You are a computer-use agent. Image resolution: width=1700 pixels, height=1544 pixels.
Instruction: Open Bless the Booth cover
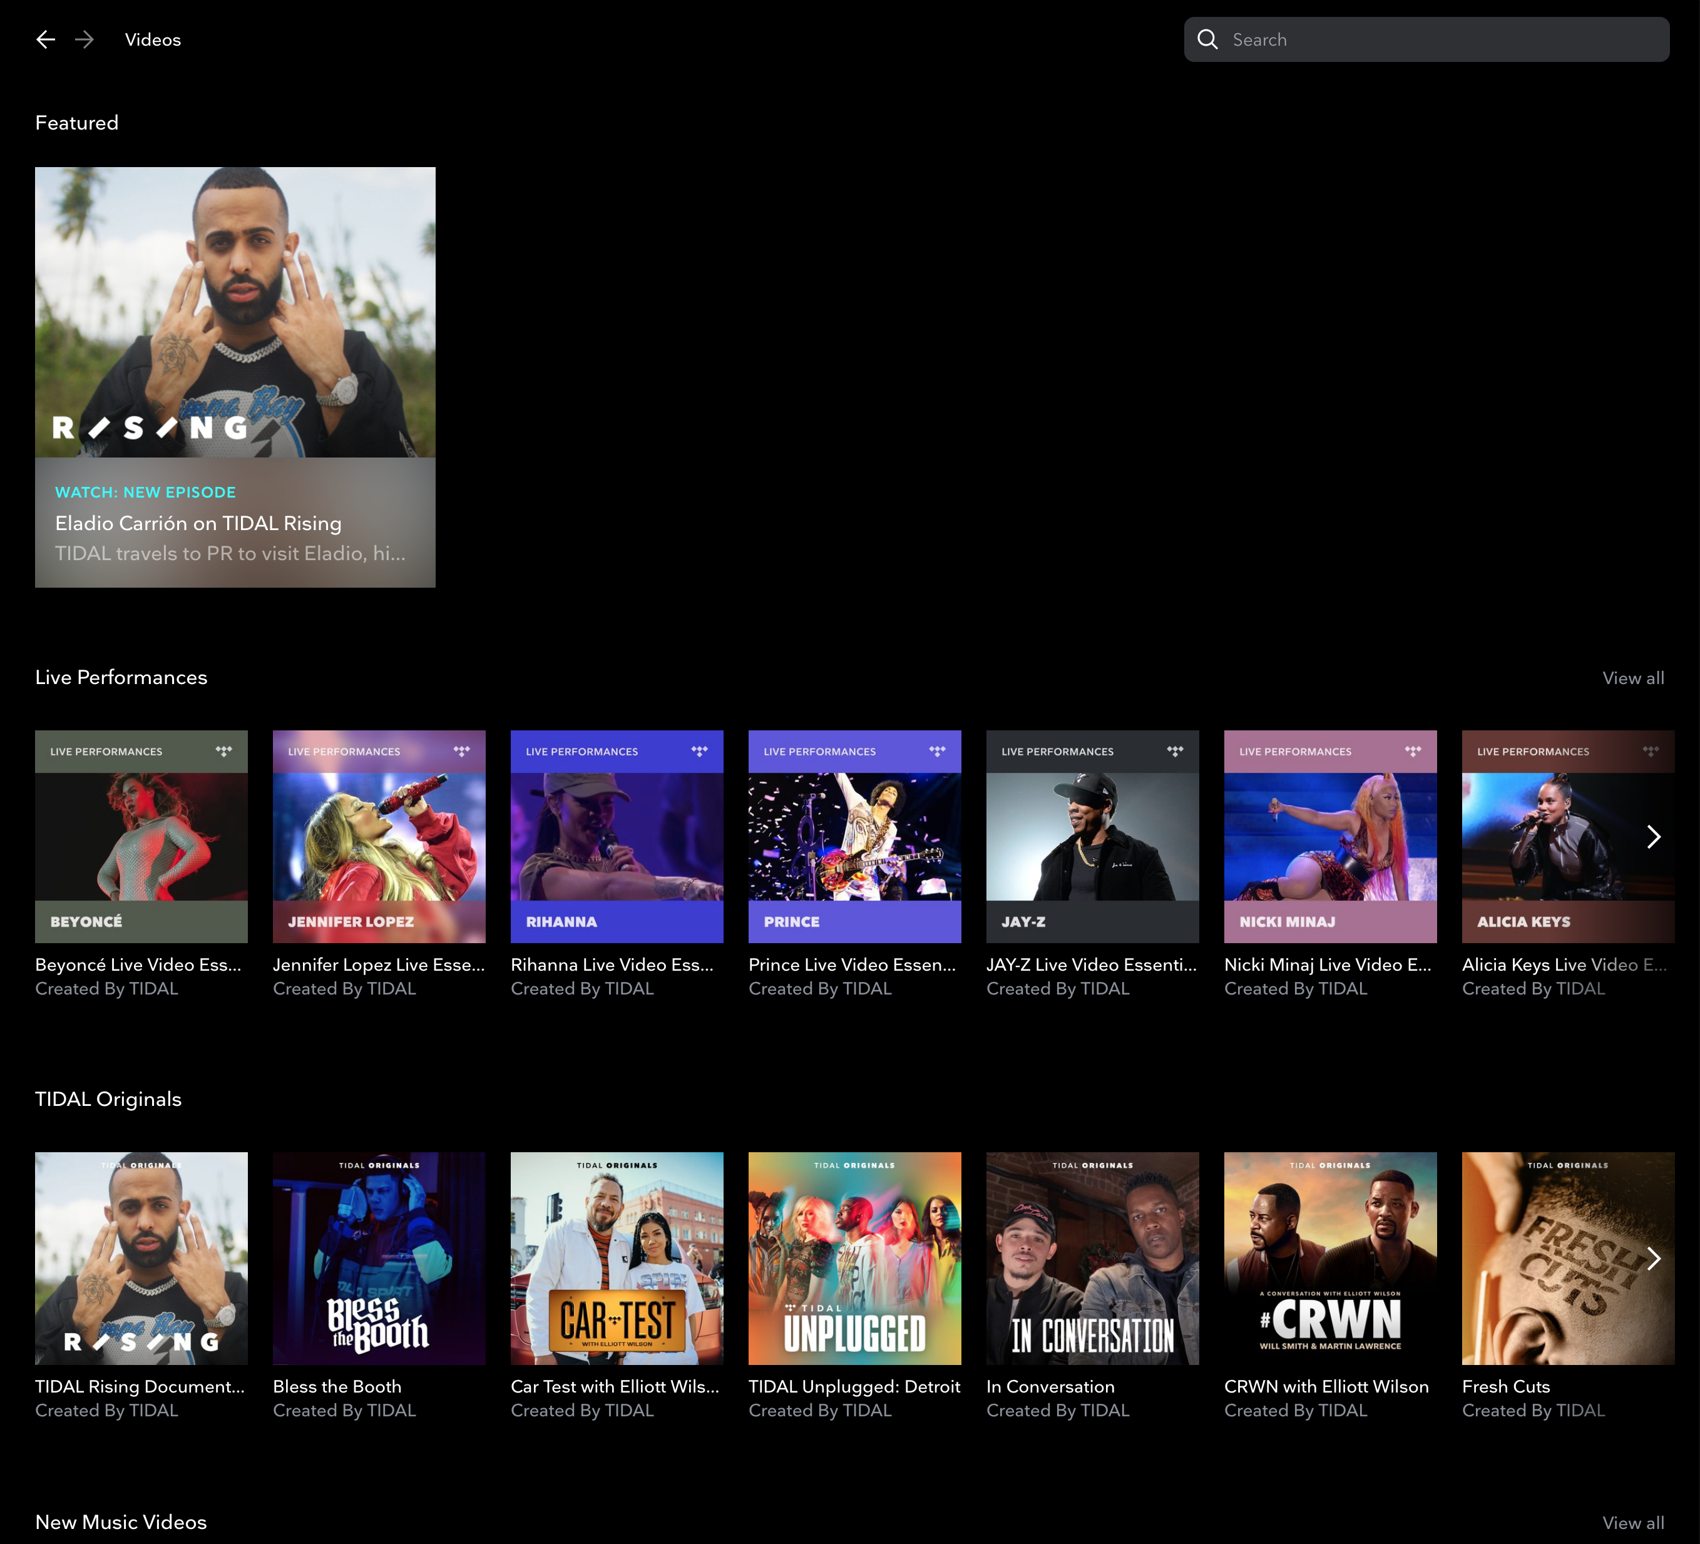coord(379,1258)
